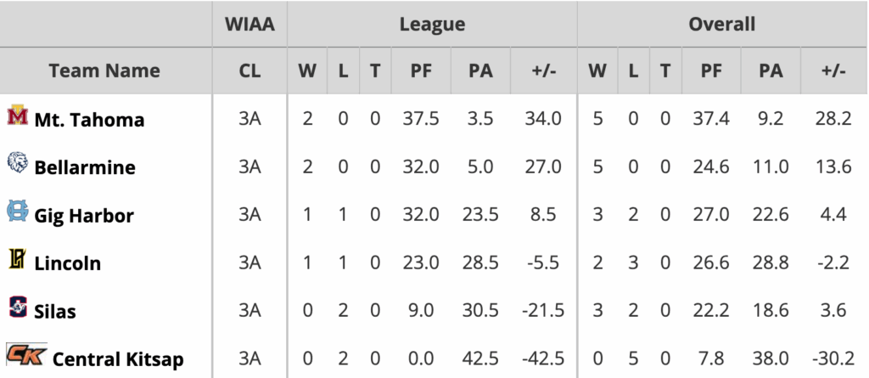The height and width of the screenshot is (378, 869).
Task: Click the Lincoln team logo icon
Action: point(18,260)
